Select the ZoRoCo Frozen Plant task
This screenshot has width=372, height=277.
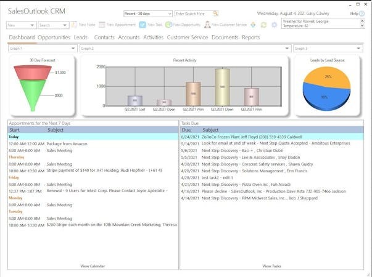271,137
